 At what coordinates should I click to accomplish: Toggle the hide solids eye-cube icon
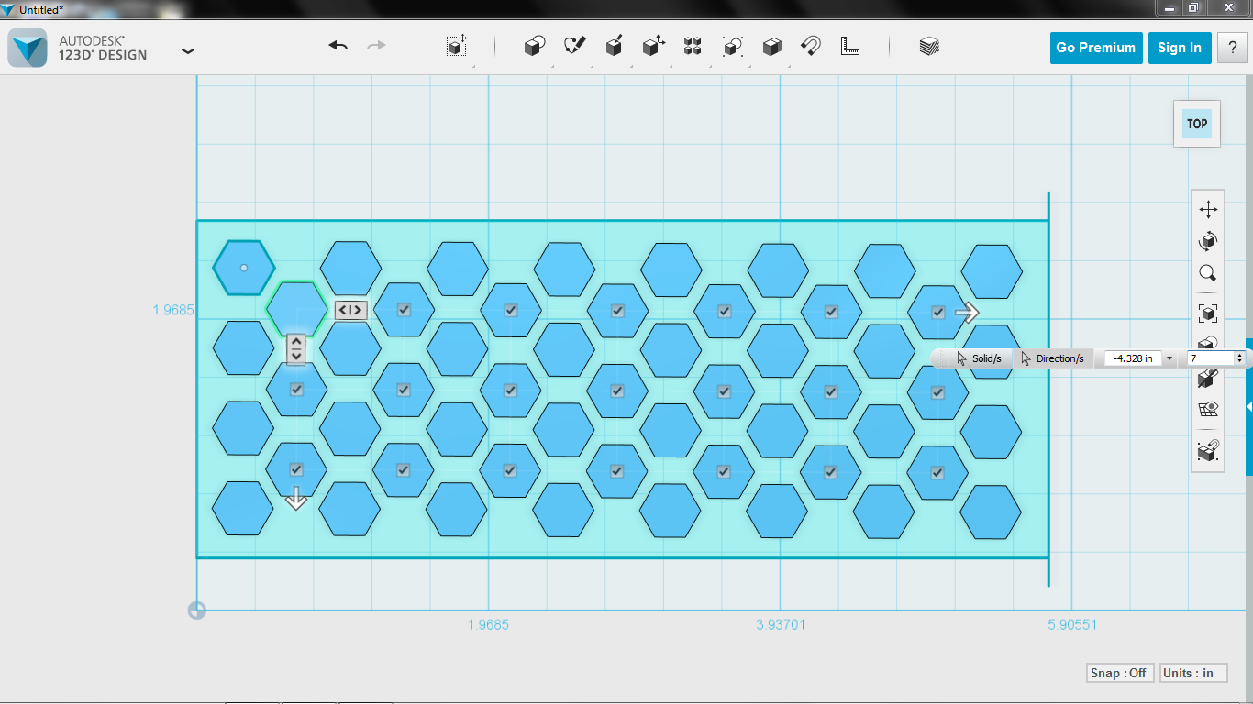tap(1208, 378)
